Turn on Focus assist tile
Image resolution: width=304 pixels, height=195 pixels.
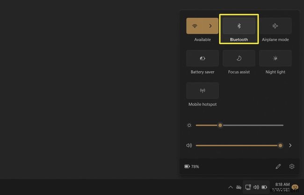[x=239, y=58]
